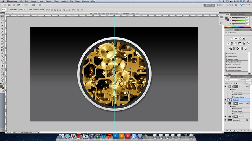The width and height of the screenshot is (252, 141).
Task: Show more workspaces via double-arrow button
Action: [236, 5]
